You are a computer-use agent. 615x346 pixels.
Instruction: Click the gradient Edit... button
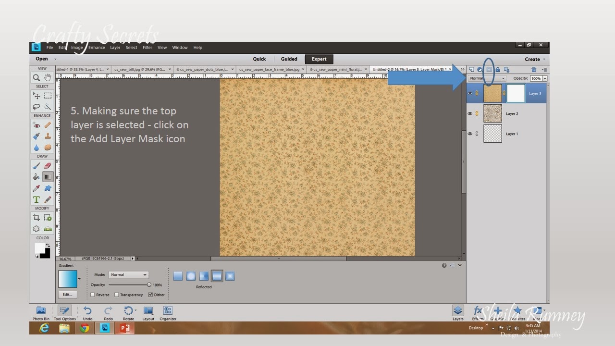(x=67, y=295)
